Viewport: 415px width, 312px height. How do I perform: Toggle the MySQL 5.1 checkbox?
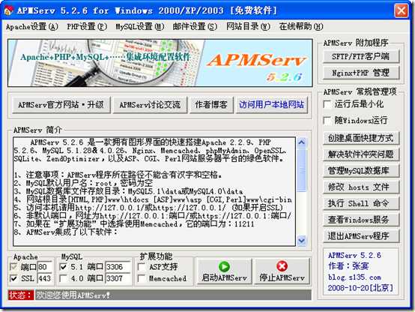63,267
